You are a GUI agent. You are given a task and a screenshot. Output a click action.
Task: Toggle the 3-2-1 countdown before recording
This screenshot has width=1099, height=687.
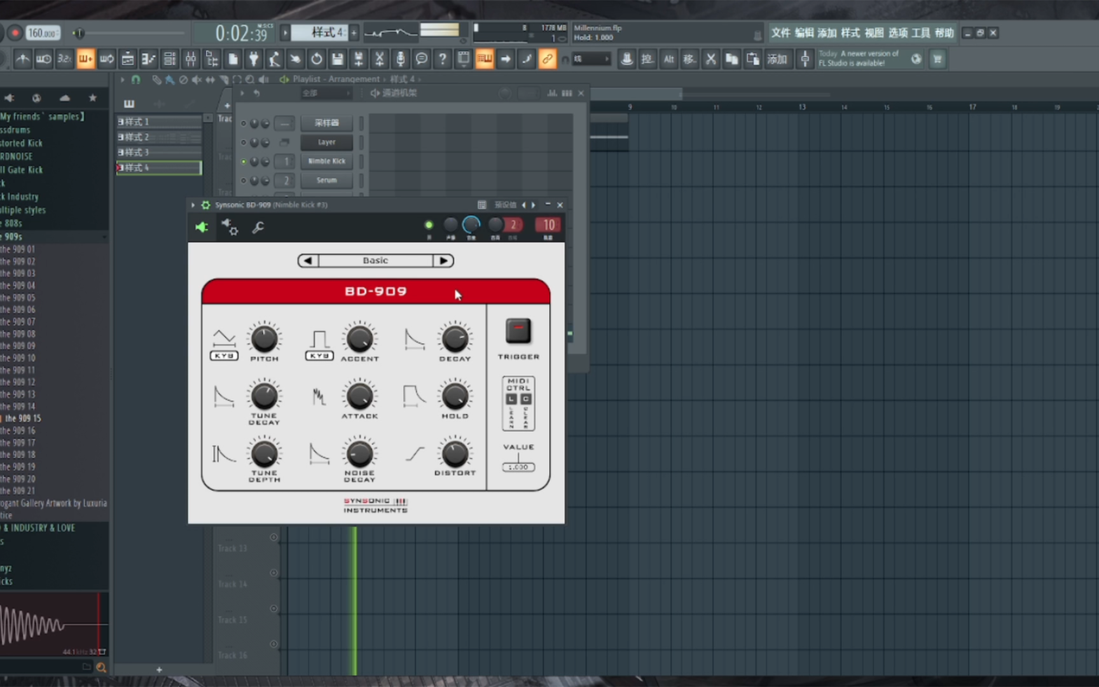(x=64, y=59)
